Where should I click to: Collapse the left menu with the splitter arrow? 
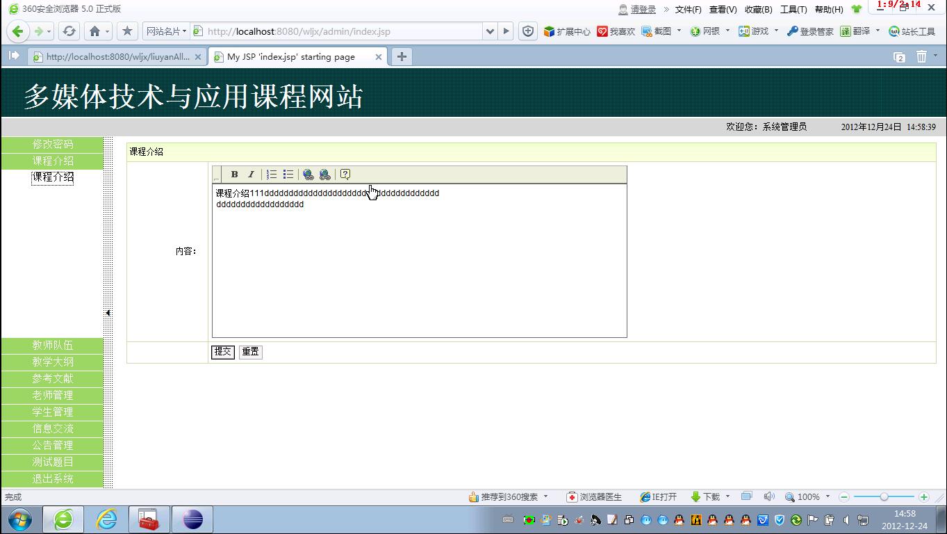pyautogui.click(x=108, y=313)
